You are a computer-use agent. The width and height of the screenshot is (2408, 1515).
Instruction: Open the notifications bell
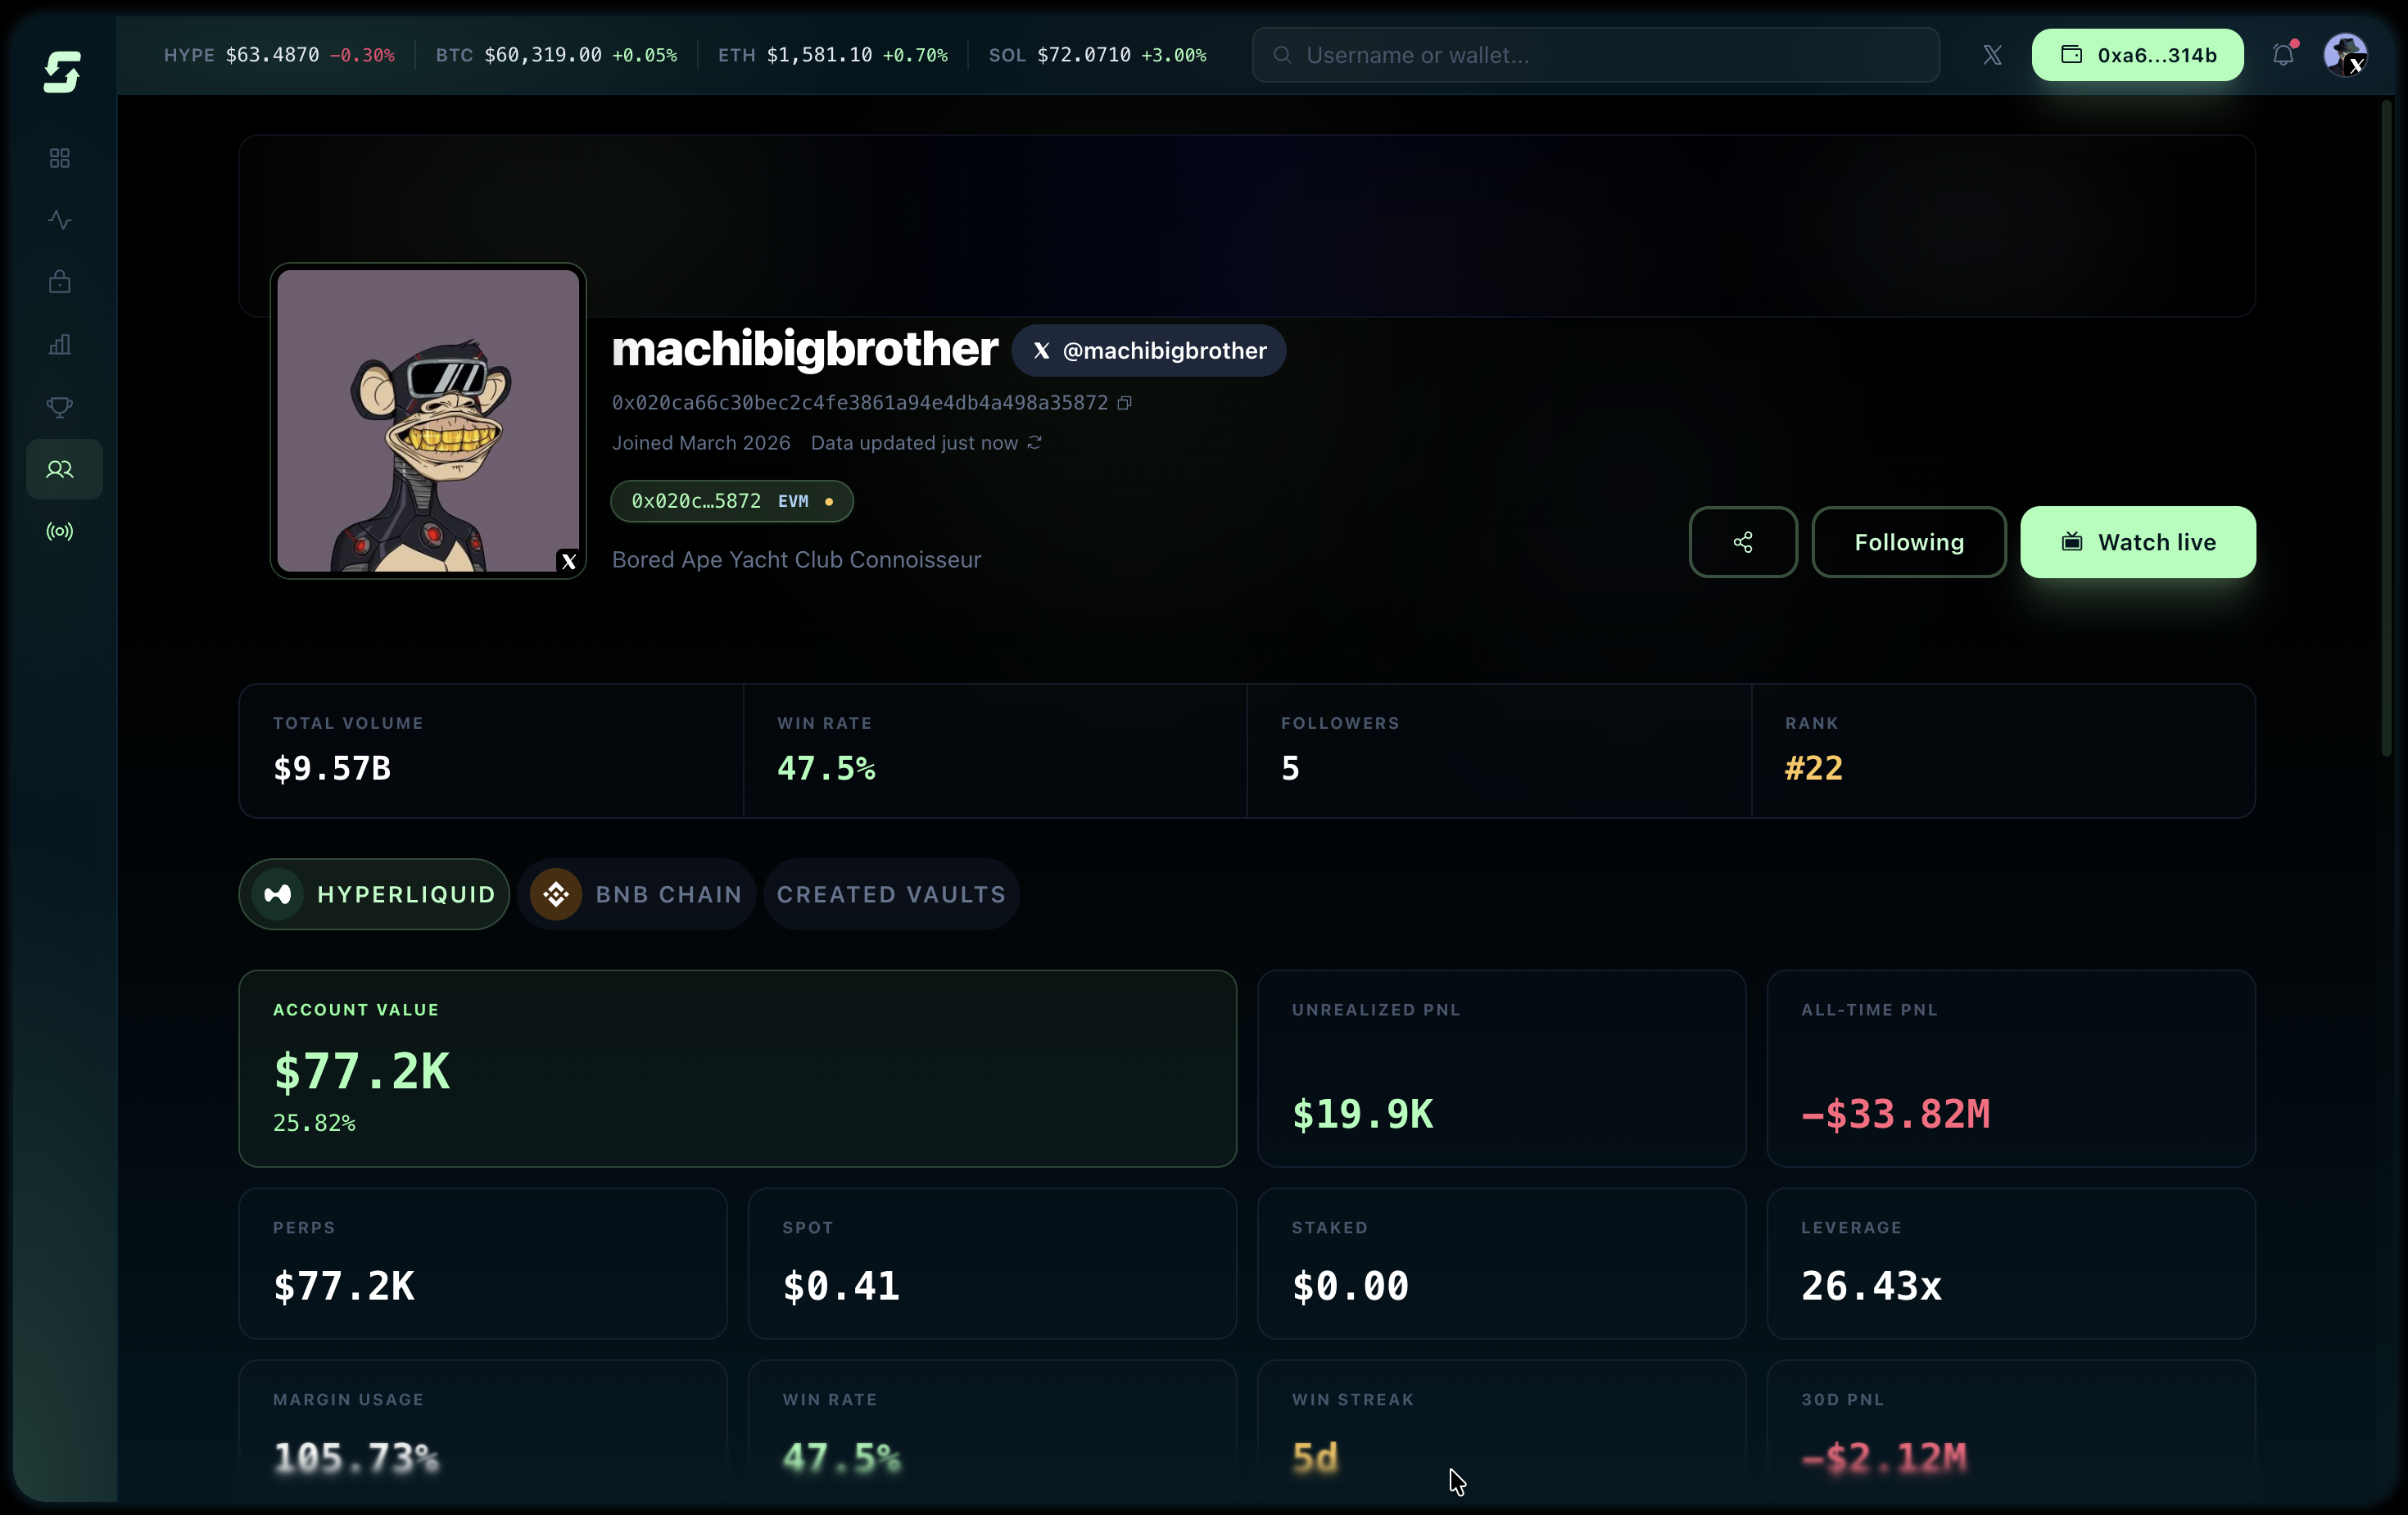[2283, 54]
